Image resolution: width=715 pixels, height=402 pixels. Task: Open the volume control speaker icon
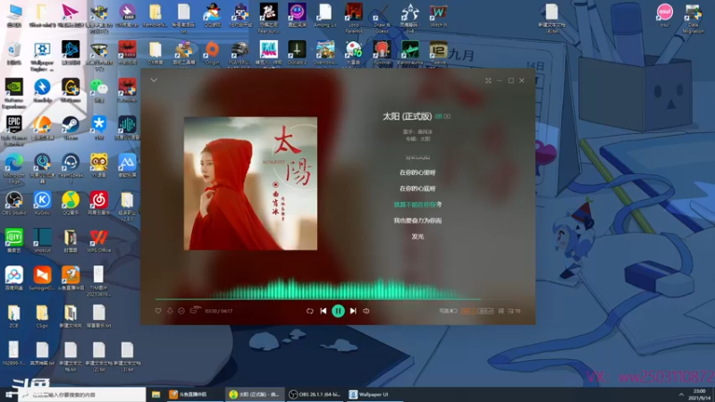click(366, 311)
